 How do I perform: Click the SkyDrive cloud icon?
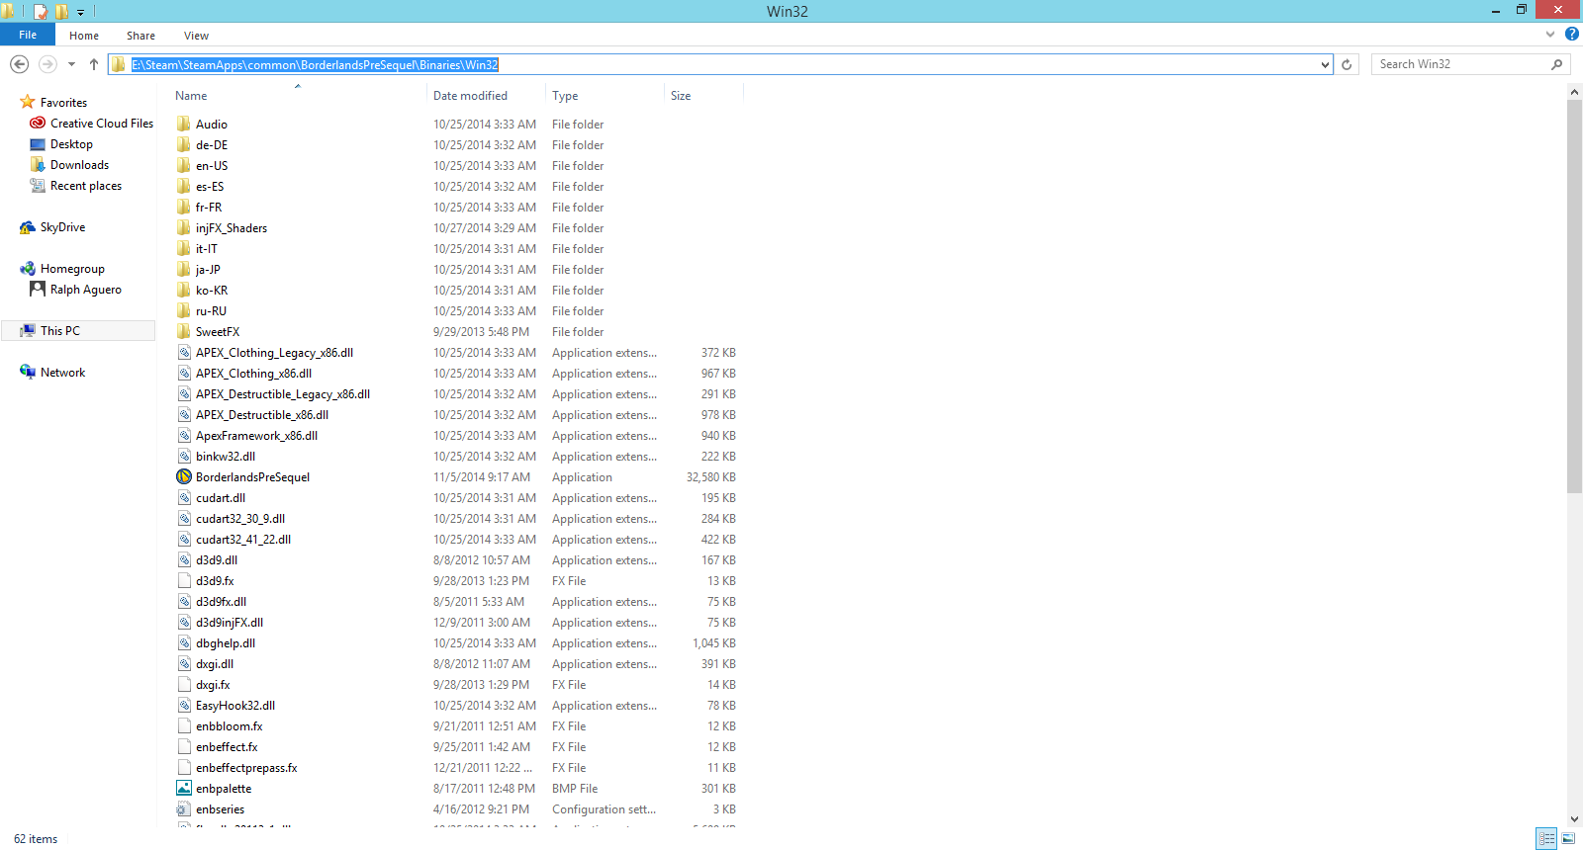[28, 227]
